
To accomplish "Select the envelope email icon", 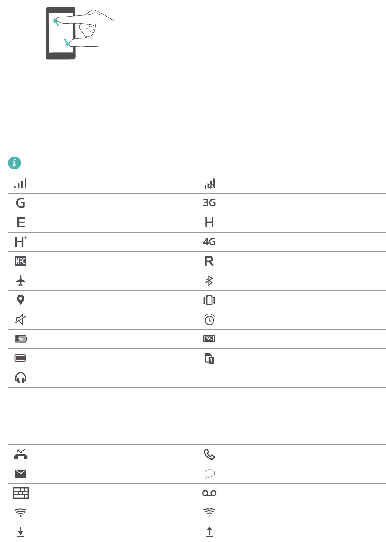I will 21,474.
